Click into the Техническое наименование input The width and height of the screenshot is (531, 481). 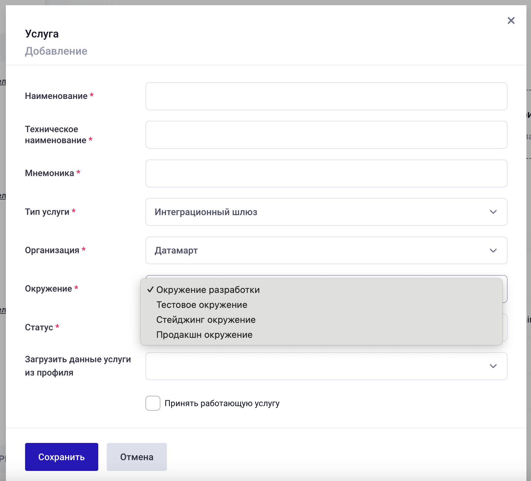pyautogui.click(x=326, y=135)
